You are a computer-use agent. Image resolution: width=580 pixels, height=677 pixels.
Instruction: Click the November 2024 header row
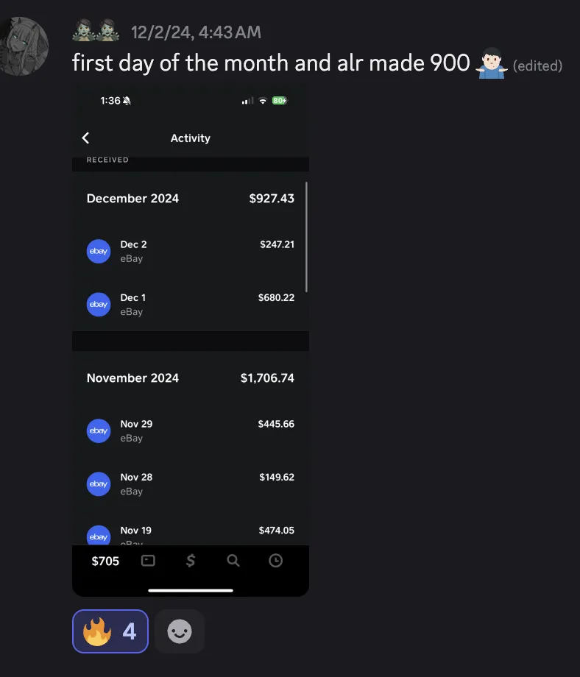click(x=190, y=378)
